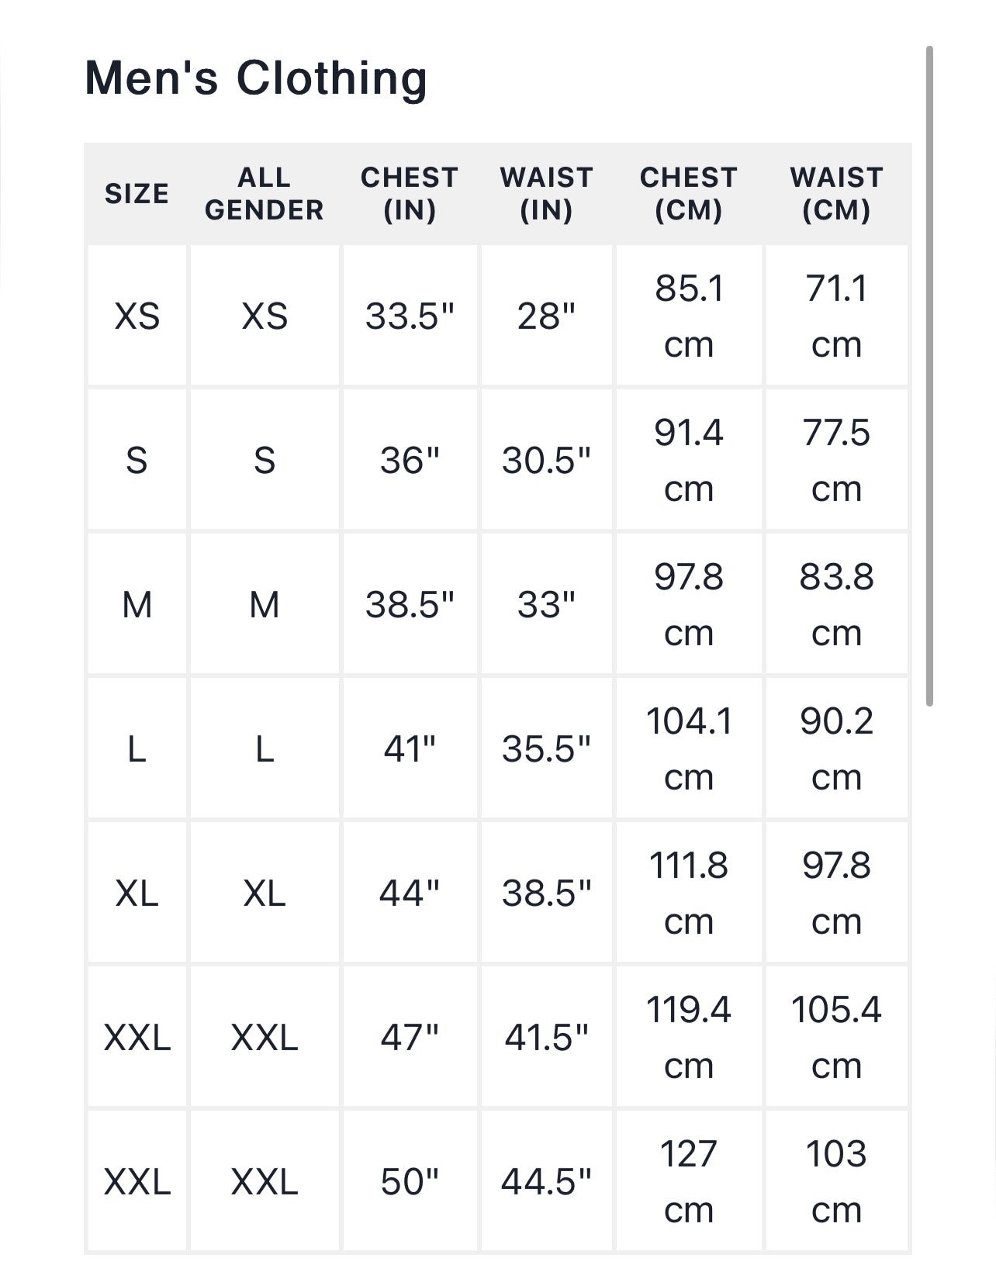The image size is (996, 1265).
Task: Select the 38.5" chest cell in the M row
Action: [410, 605]
